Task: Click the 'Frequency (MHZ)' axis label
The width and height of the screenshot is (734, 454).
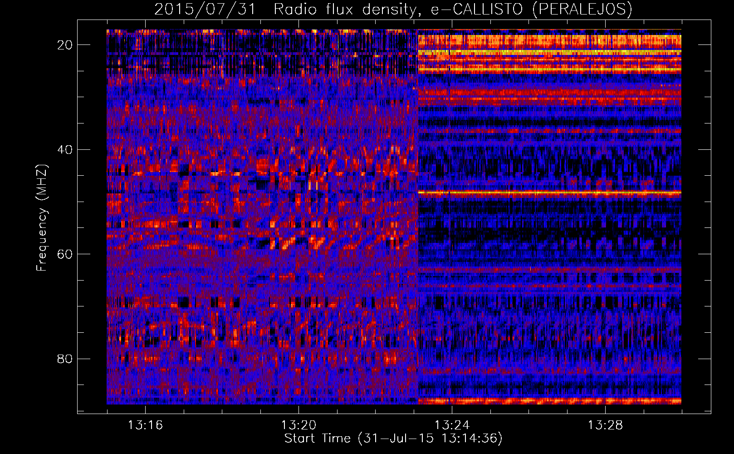Action: point(42,218)
